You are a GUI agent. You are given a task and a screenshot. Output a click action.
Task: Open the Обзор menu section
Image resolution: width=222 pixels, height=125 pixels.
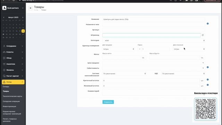click(x=13, y=58)
